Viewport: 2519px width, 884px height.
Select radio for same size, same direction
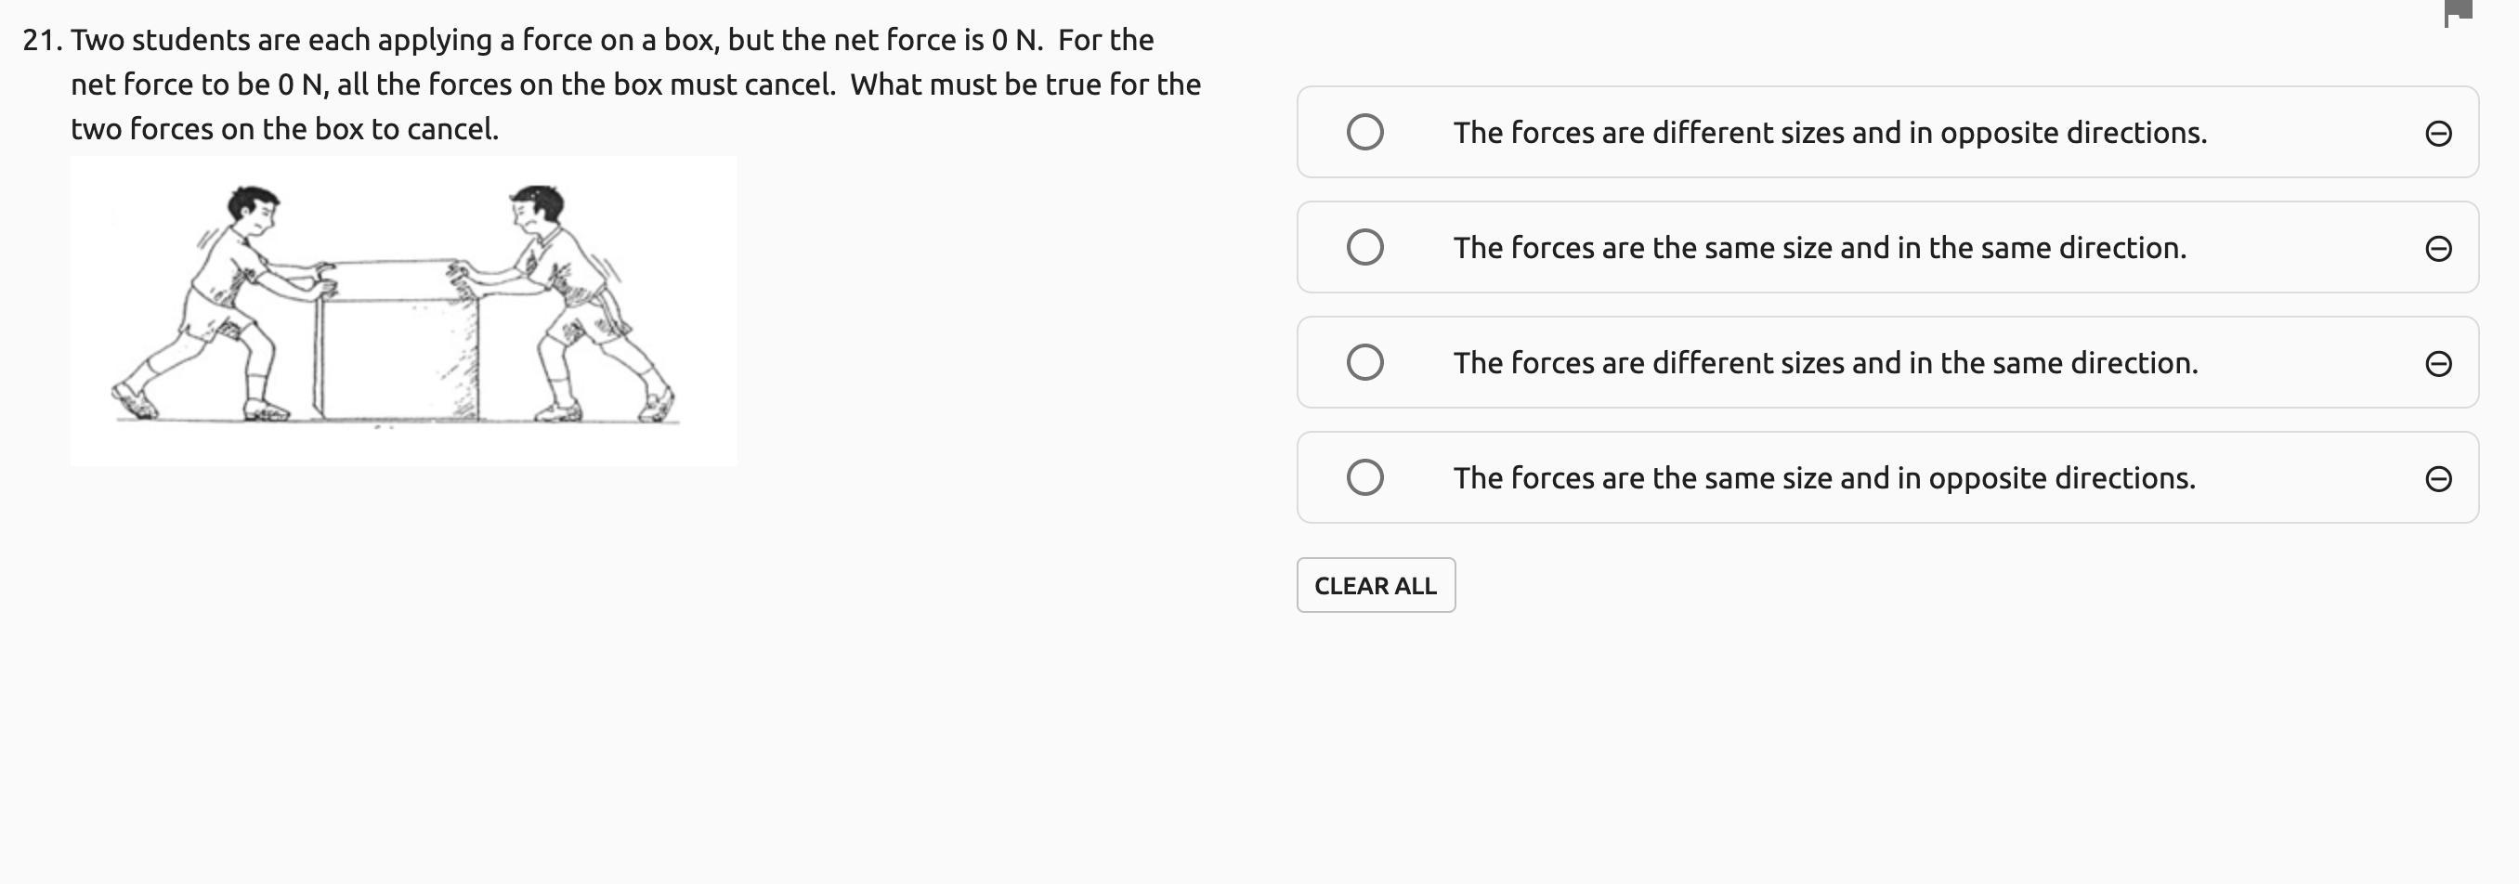pos(1364,247)
